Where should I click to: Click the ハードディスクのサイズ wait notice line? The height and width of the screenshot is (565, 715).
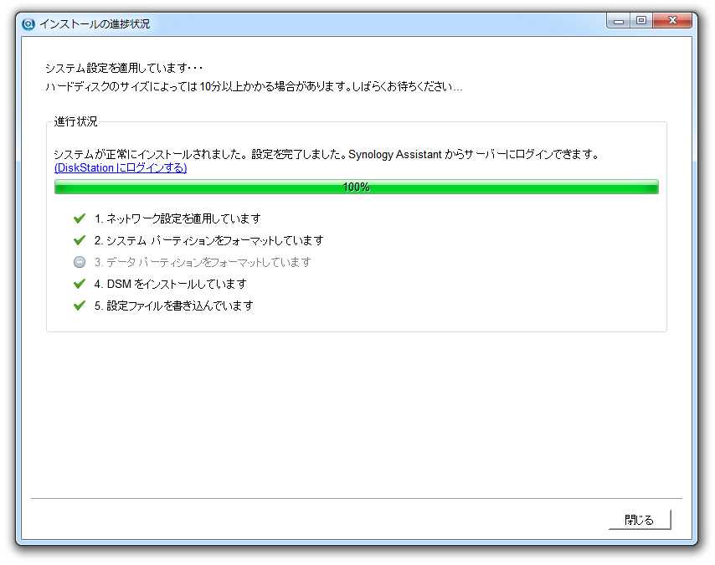[254, 87]
